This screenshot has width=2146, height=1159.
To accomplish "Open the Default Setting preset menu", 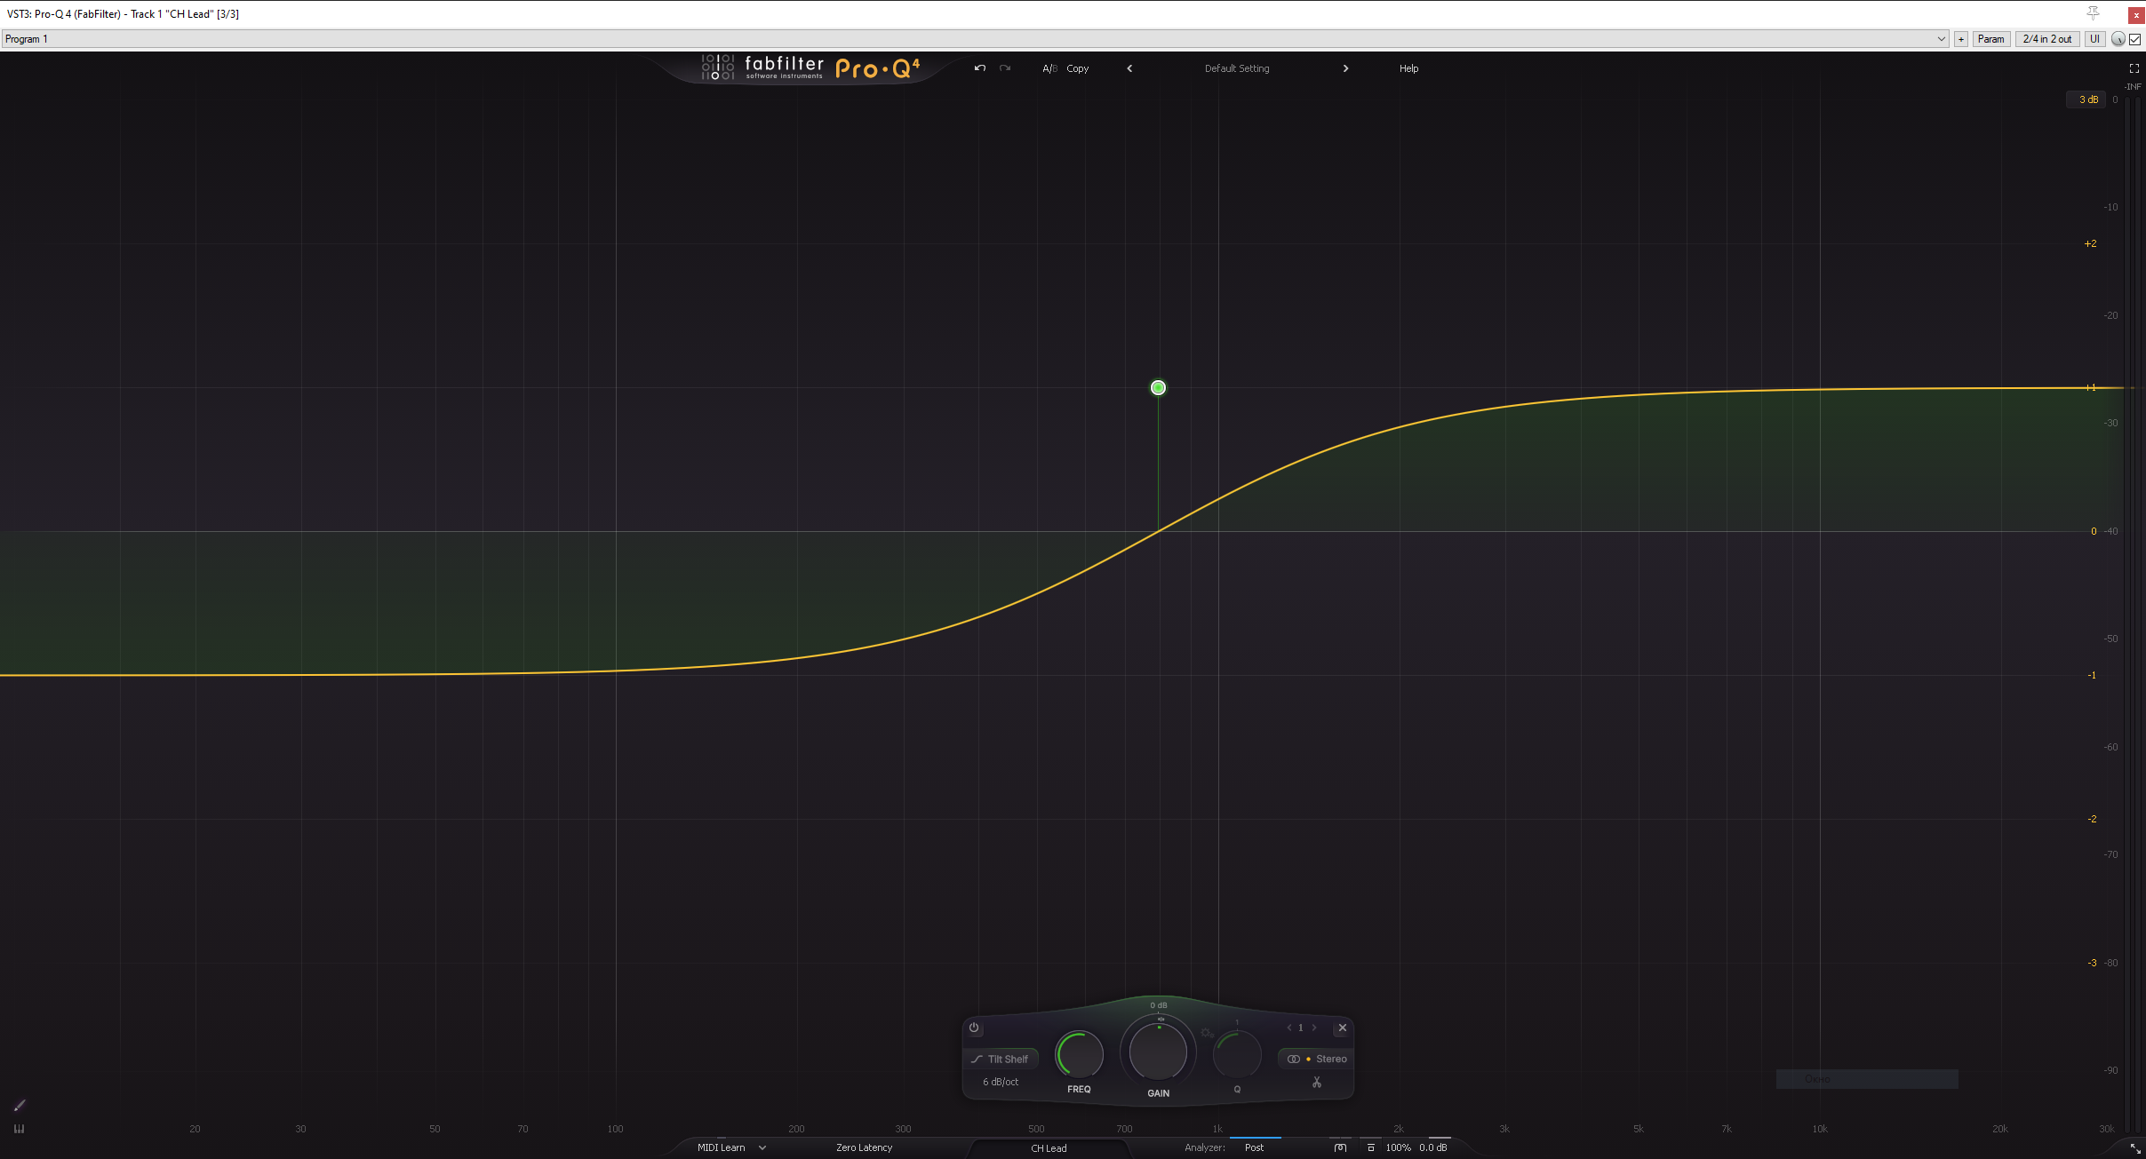I will (1237, 68).
